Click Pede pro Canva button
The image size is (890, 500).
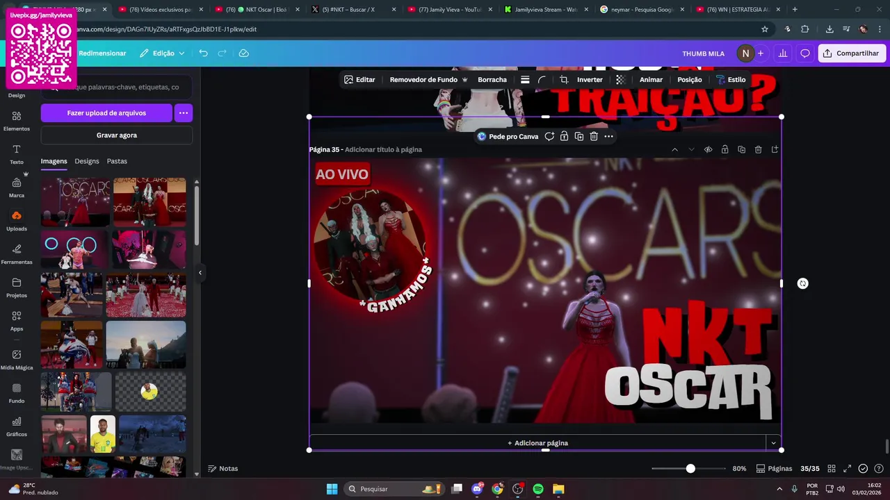(x=508, y=136)
